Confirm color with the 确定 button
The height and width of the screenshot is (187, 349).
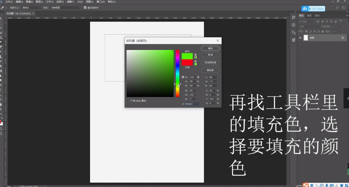210,48
